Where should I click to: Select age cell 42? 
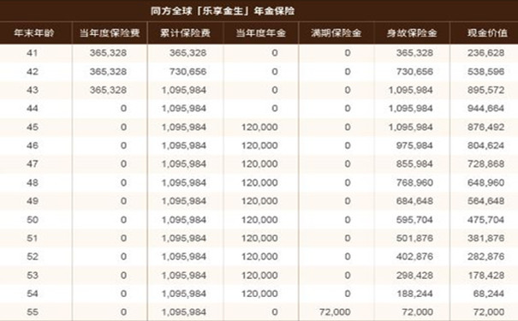[32, 72]
